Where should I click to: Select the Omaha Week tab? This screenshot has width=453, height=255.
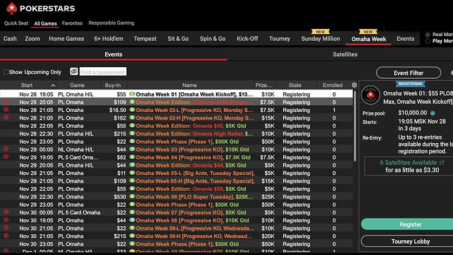(369, 39)
